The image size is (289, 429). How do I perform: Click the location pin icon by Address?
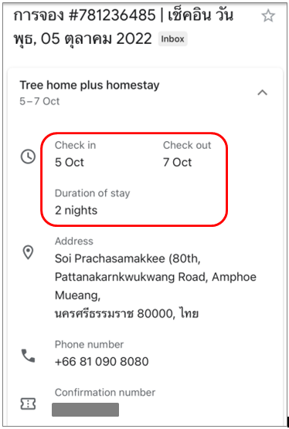tap(28, 252)
